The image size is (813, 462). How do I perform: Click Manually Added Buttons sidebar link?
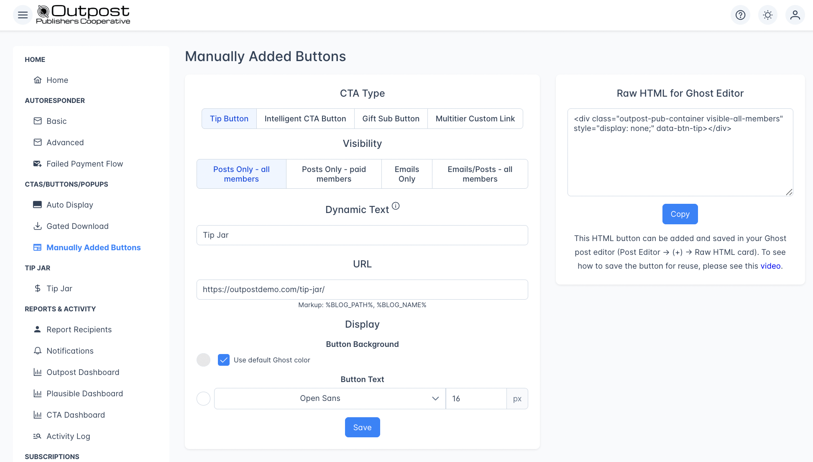[x=94, y=247]
